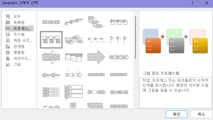
Task: Select the 프로세스 category
Action: pos(19,28)
